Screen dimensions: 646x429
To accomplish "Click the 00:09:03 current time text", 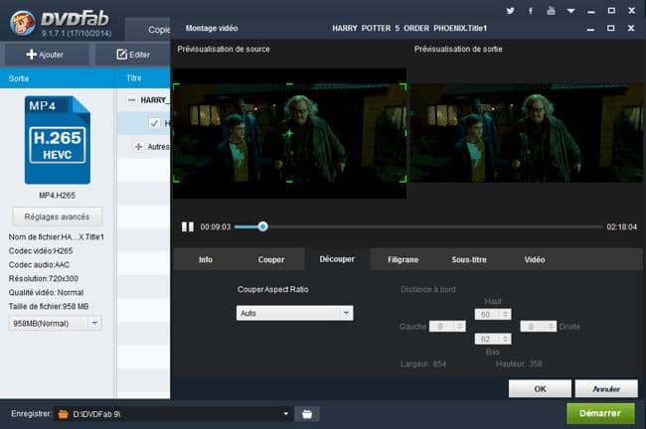I will 216,226.
